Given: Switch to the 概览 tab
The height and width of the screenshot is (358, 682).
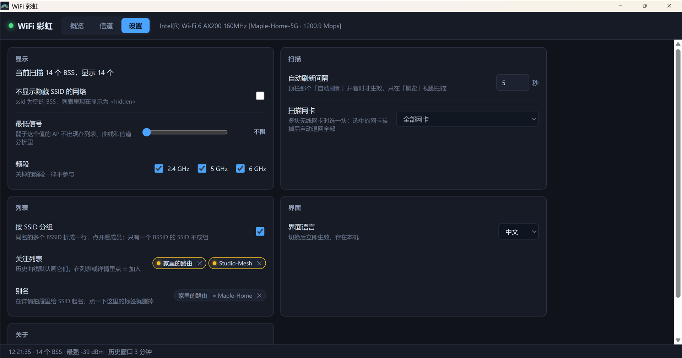Looking at the screenshot, I should 77,26.
